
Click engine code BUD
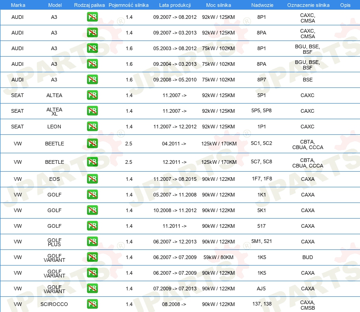tap(308, 257)
